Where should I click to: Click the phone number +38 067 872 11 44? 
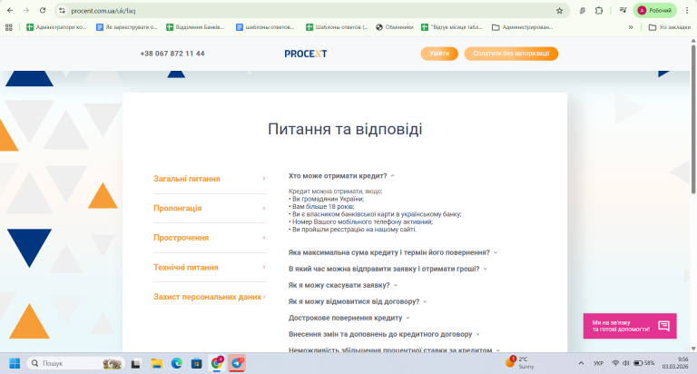point(172,54)
